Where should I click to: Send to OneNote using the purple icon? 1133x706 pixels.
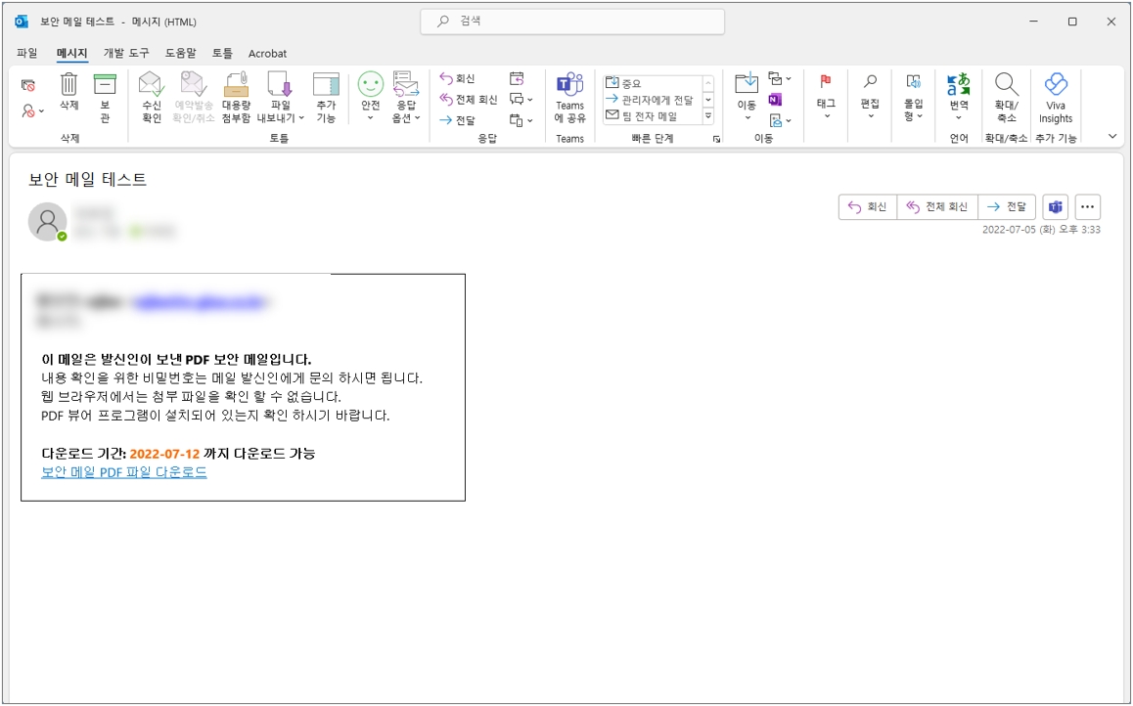click(775, 100)
